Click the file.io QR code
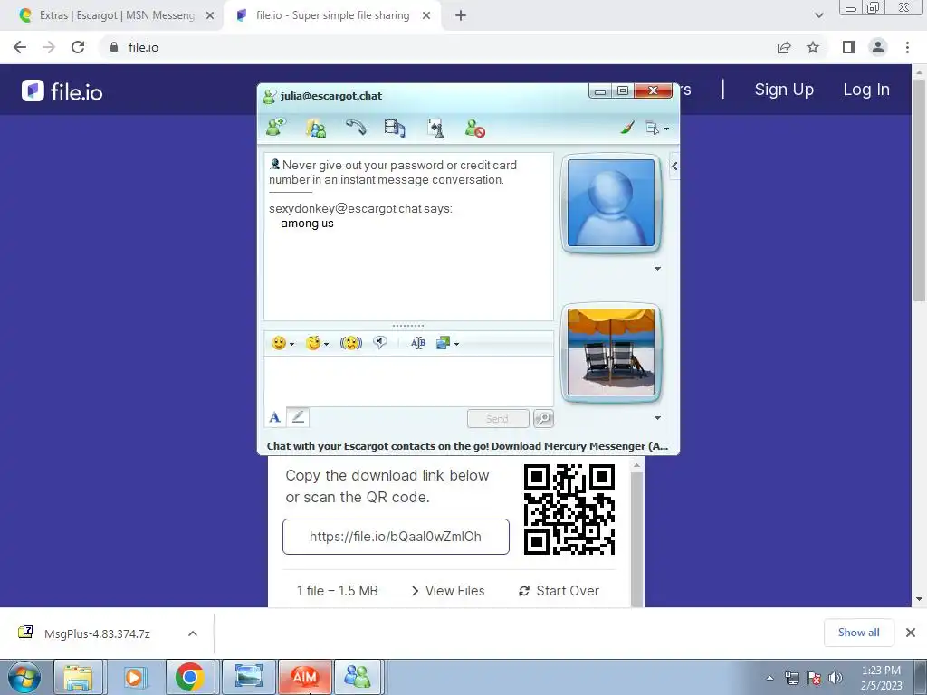 [x=569, y=509]
